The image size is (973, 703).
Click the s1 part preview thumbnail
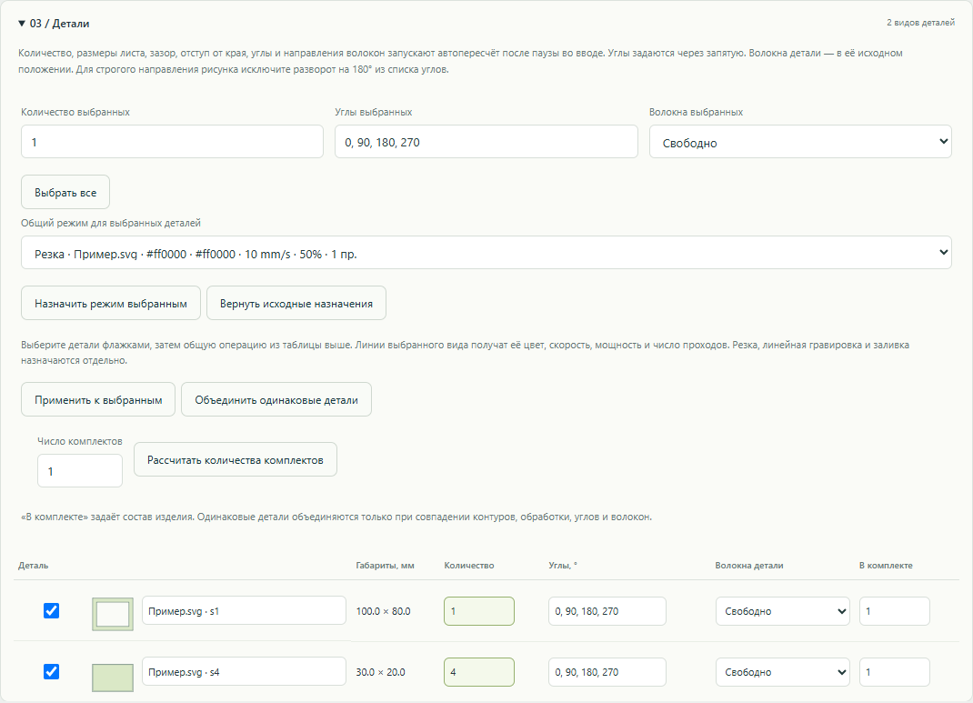click(113, 614)
